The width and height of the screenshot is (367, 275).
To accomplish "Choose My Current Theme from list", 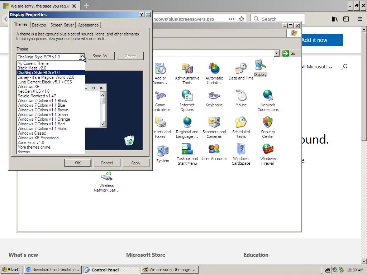I will pos(51,63).
